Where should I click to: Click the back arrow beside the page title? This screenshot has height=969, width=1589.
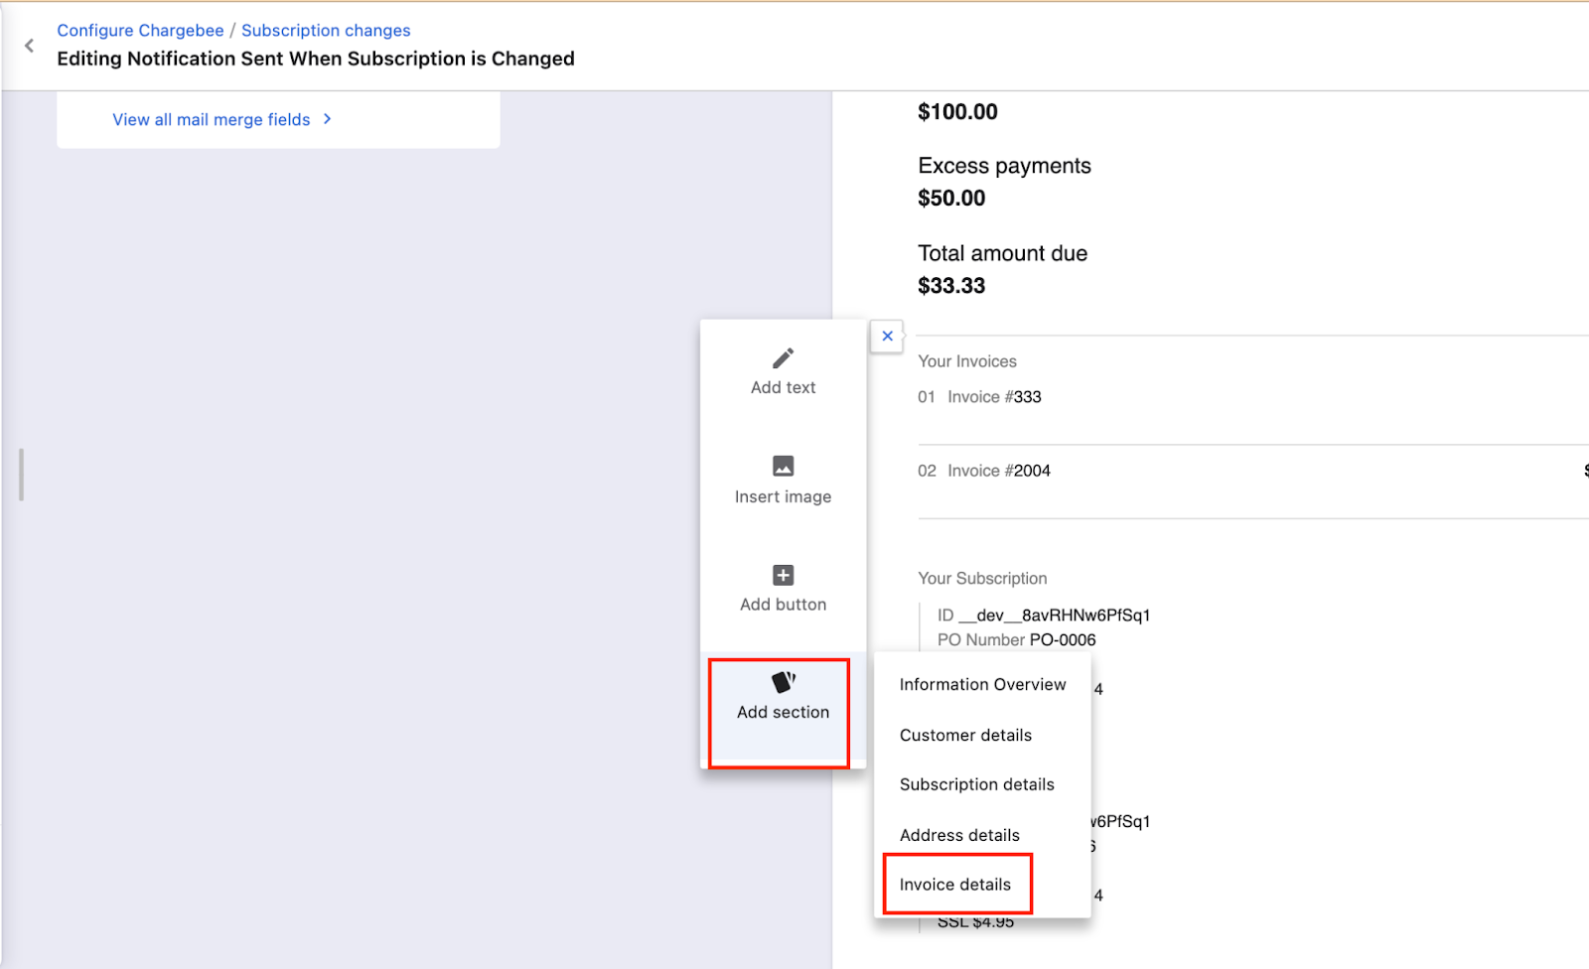[x=29, y=46]
